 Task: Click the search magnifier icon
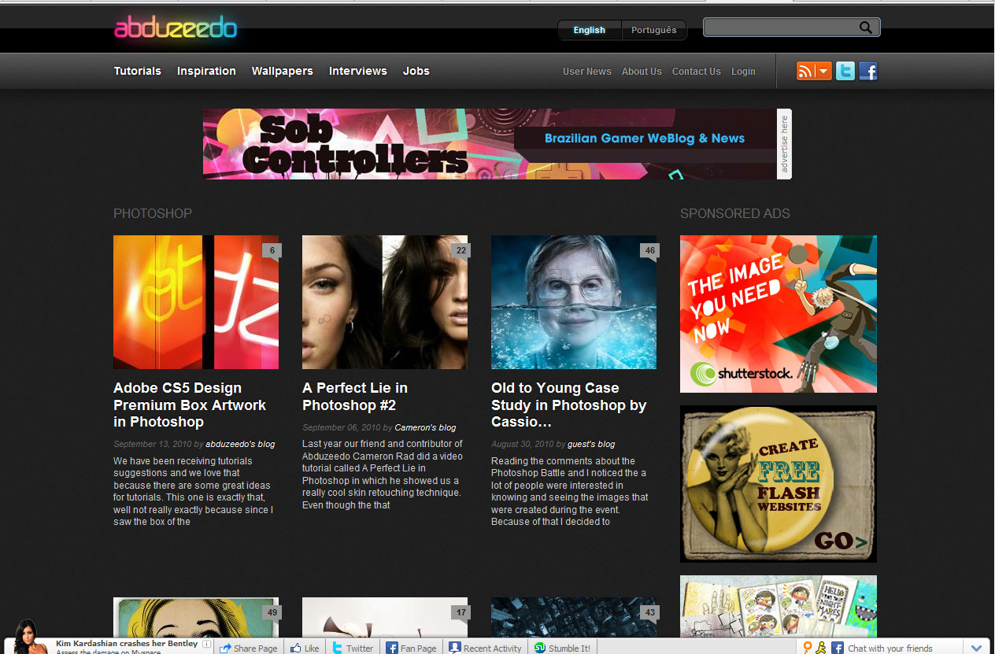(866, 28)
